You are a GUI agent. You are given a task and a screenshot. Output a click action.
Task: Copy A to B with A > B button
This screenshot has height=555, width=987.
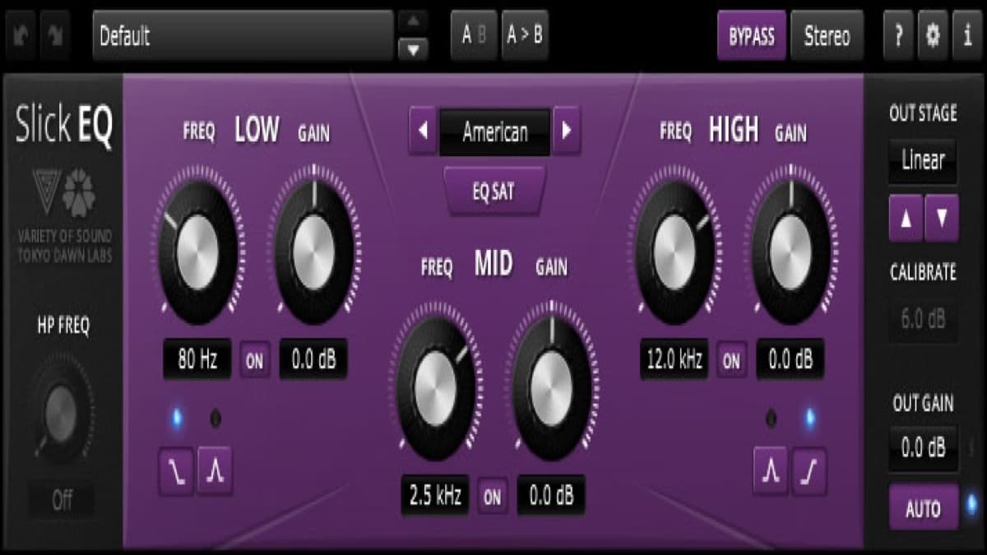coord(525,35)
